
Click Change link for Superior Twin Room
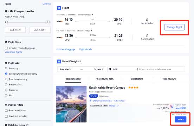pyautogui.click(x=112, y=106)
